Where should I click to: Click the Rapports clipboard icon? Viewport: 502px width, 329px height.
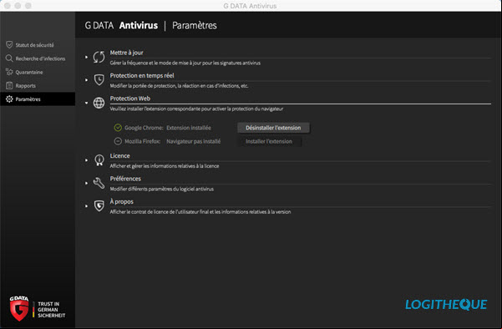9,85
